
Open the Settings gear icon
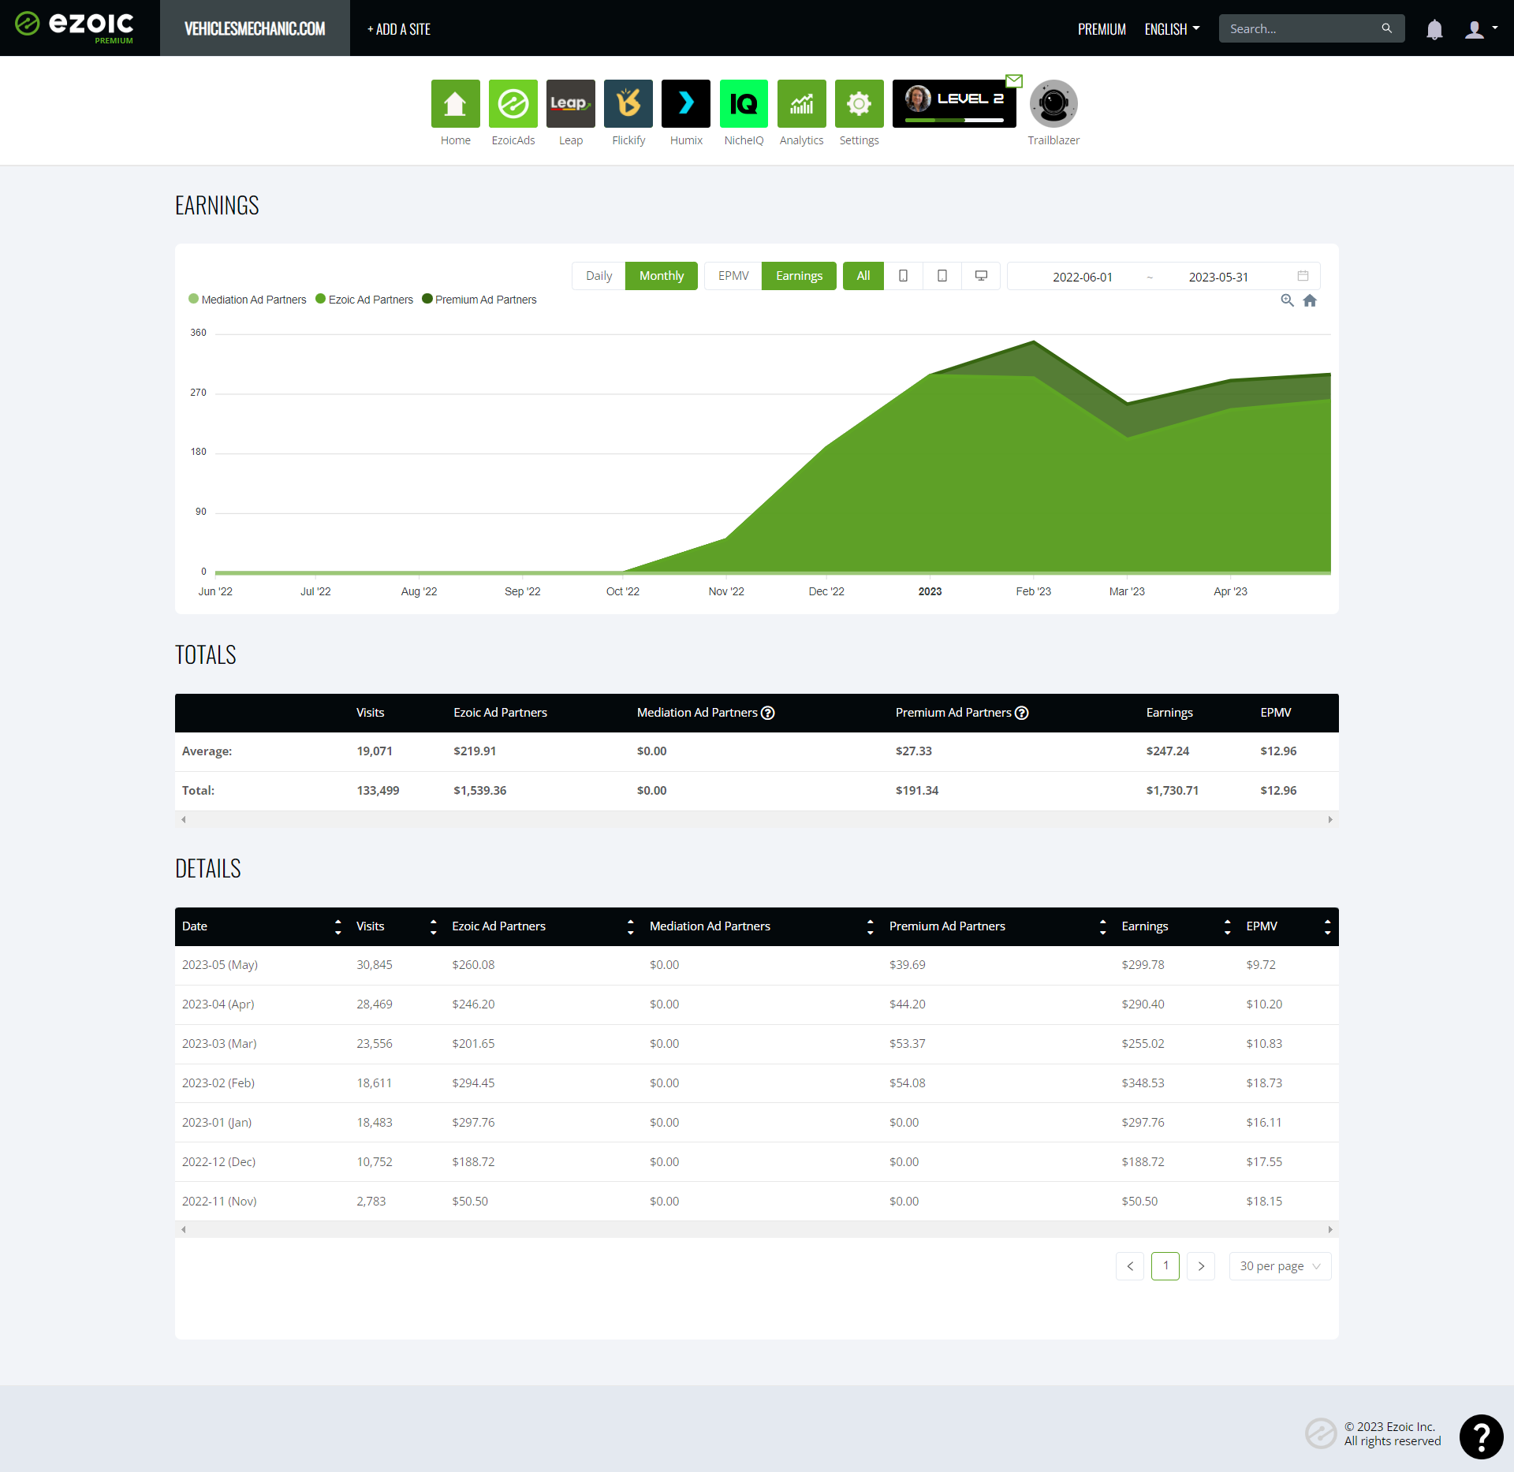(859, 103)
